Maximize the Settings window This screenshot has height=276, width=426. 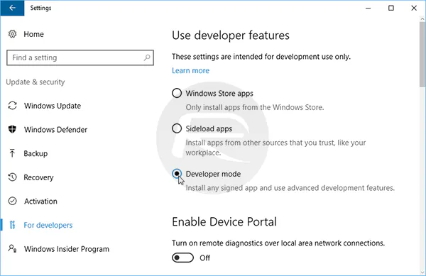(391, 8)
